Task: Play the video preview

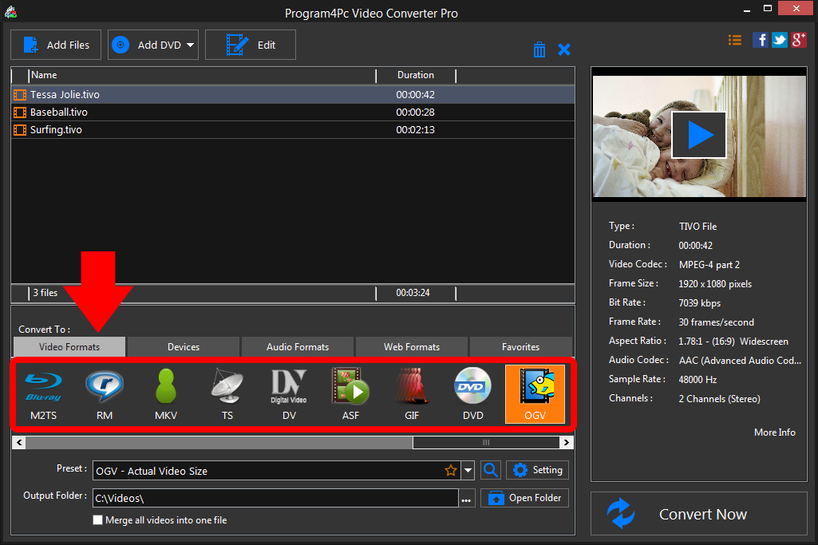Action: pos(699,135)
